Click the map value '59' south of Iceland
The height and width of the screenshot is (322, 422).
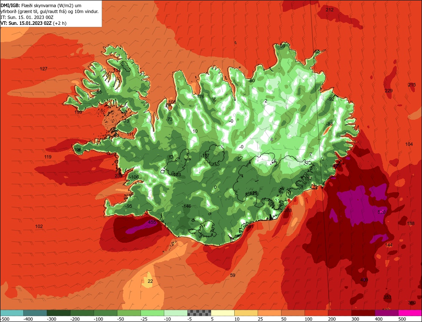click(233, 275)
